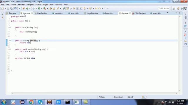Click the Back navigation arrow
The image size is (188, 105).
coord(100,8)
